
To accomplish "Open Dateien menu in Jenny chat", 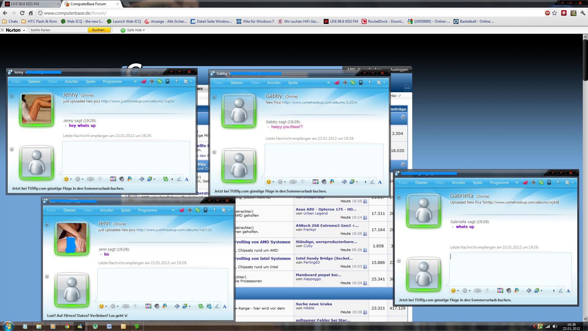I will coord(34,82).
